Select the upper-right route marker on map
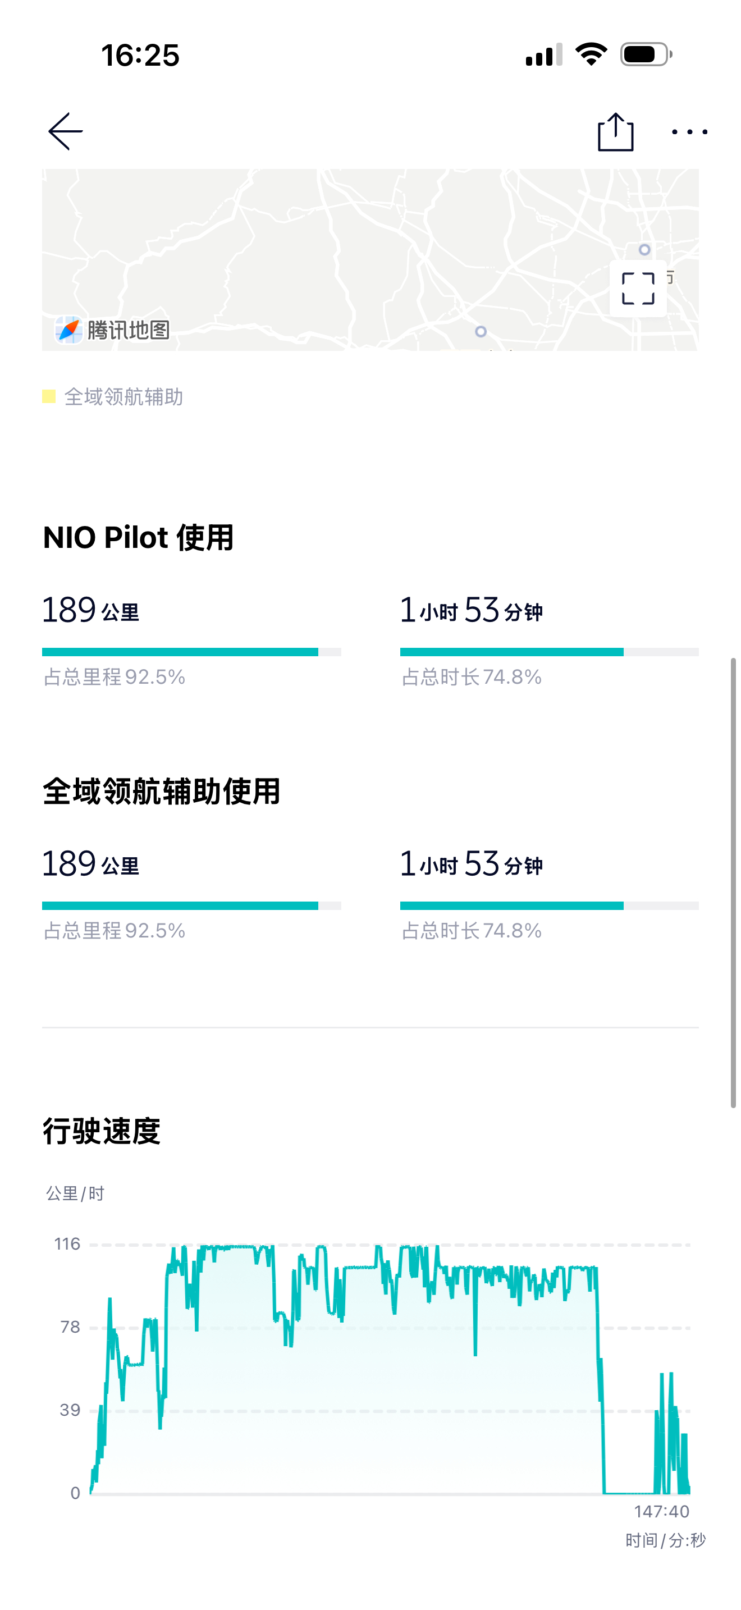The width and height of the screenshot is (741, 1610). [x=644, y=249]
